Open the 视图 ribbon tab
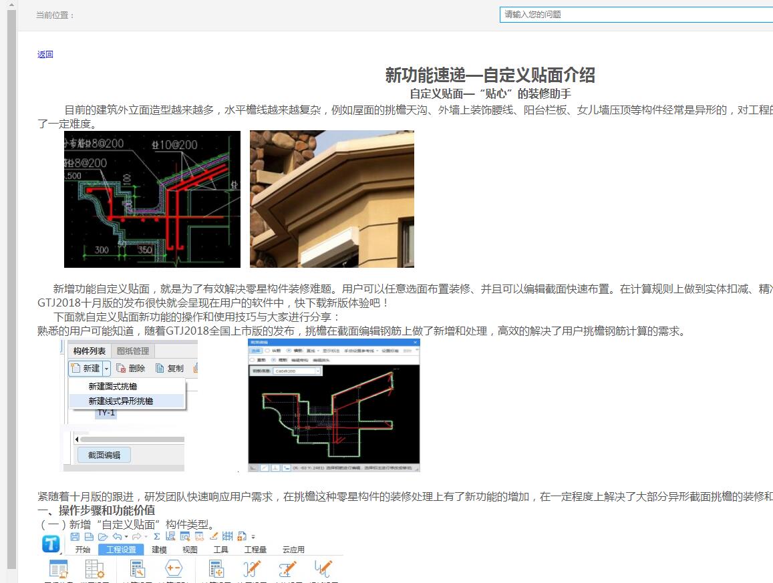The width and height of the screenshot is (773, 583). [x=190, y=550]
